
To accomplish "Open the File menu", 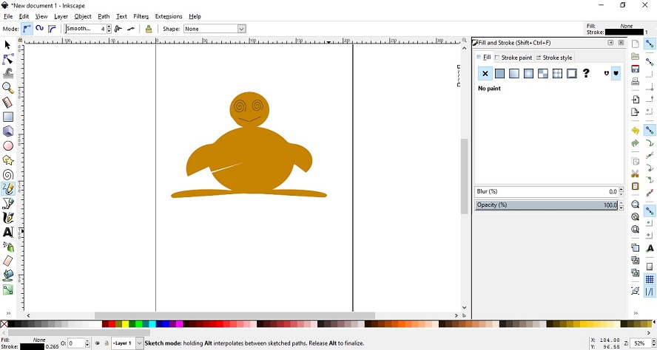I will tap(8, 16).
